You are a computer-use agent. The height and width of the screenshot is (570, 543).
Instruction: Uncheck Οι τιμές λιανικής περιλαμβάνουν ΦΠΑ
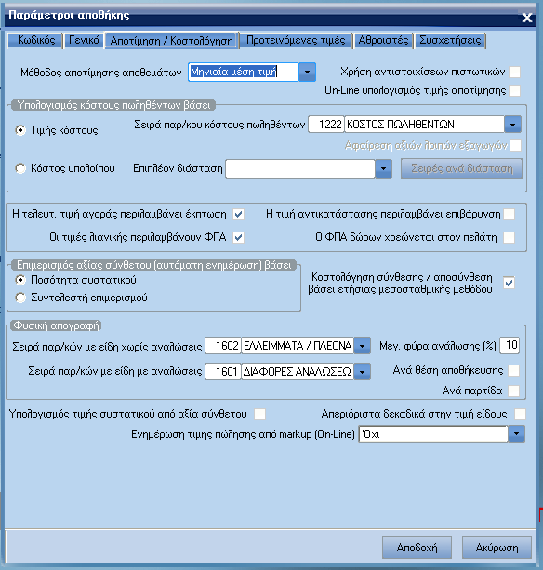click(238, 238)
